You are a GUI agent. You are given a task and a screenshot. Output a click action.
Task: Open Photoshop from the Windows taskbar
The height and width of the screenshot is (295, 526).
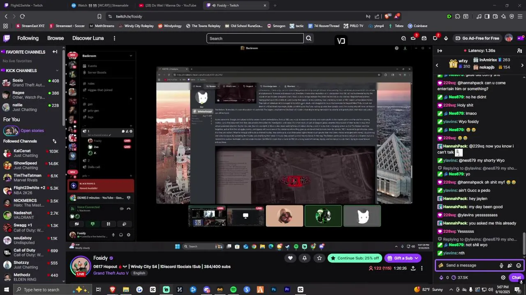point(274,290)
